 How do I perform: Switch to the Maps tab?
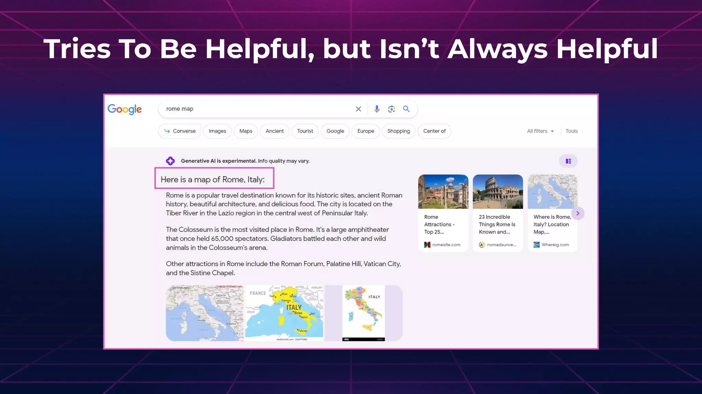click(245, 131)
